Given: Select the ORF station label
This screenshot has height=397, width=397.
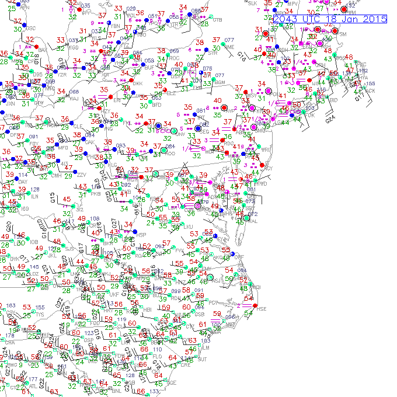Looking at the screenshot, I should pos(239,257).
